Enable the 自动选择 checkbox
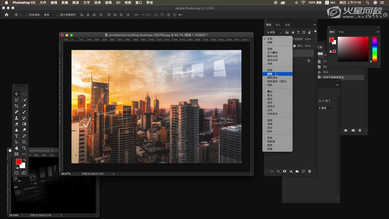 (x=26, y=15)
